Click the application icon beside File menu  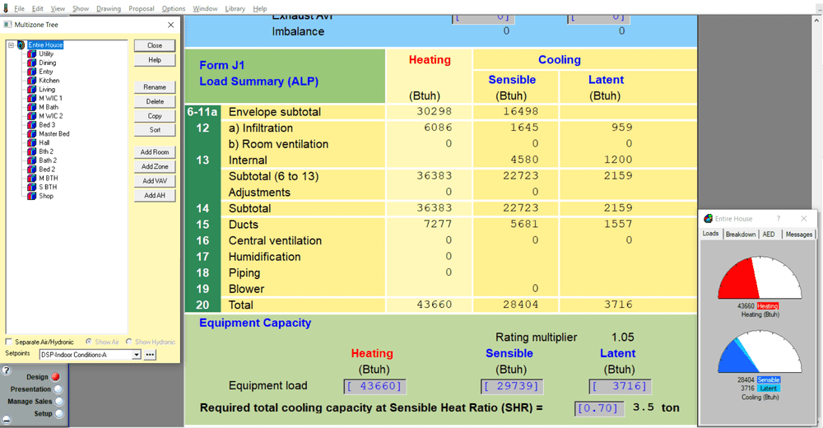click(x=6, y=8)
